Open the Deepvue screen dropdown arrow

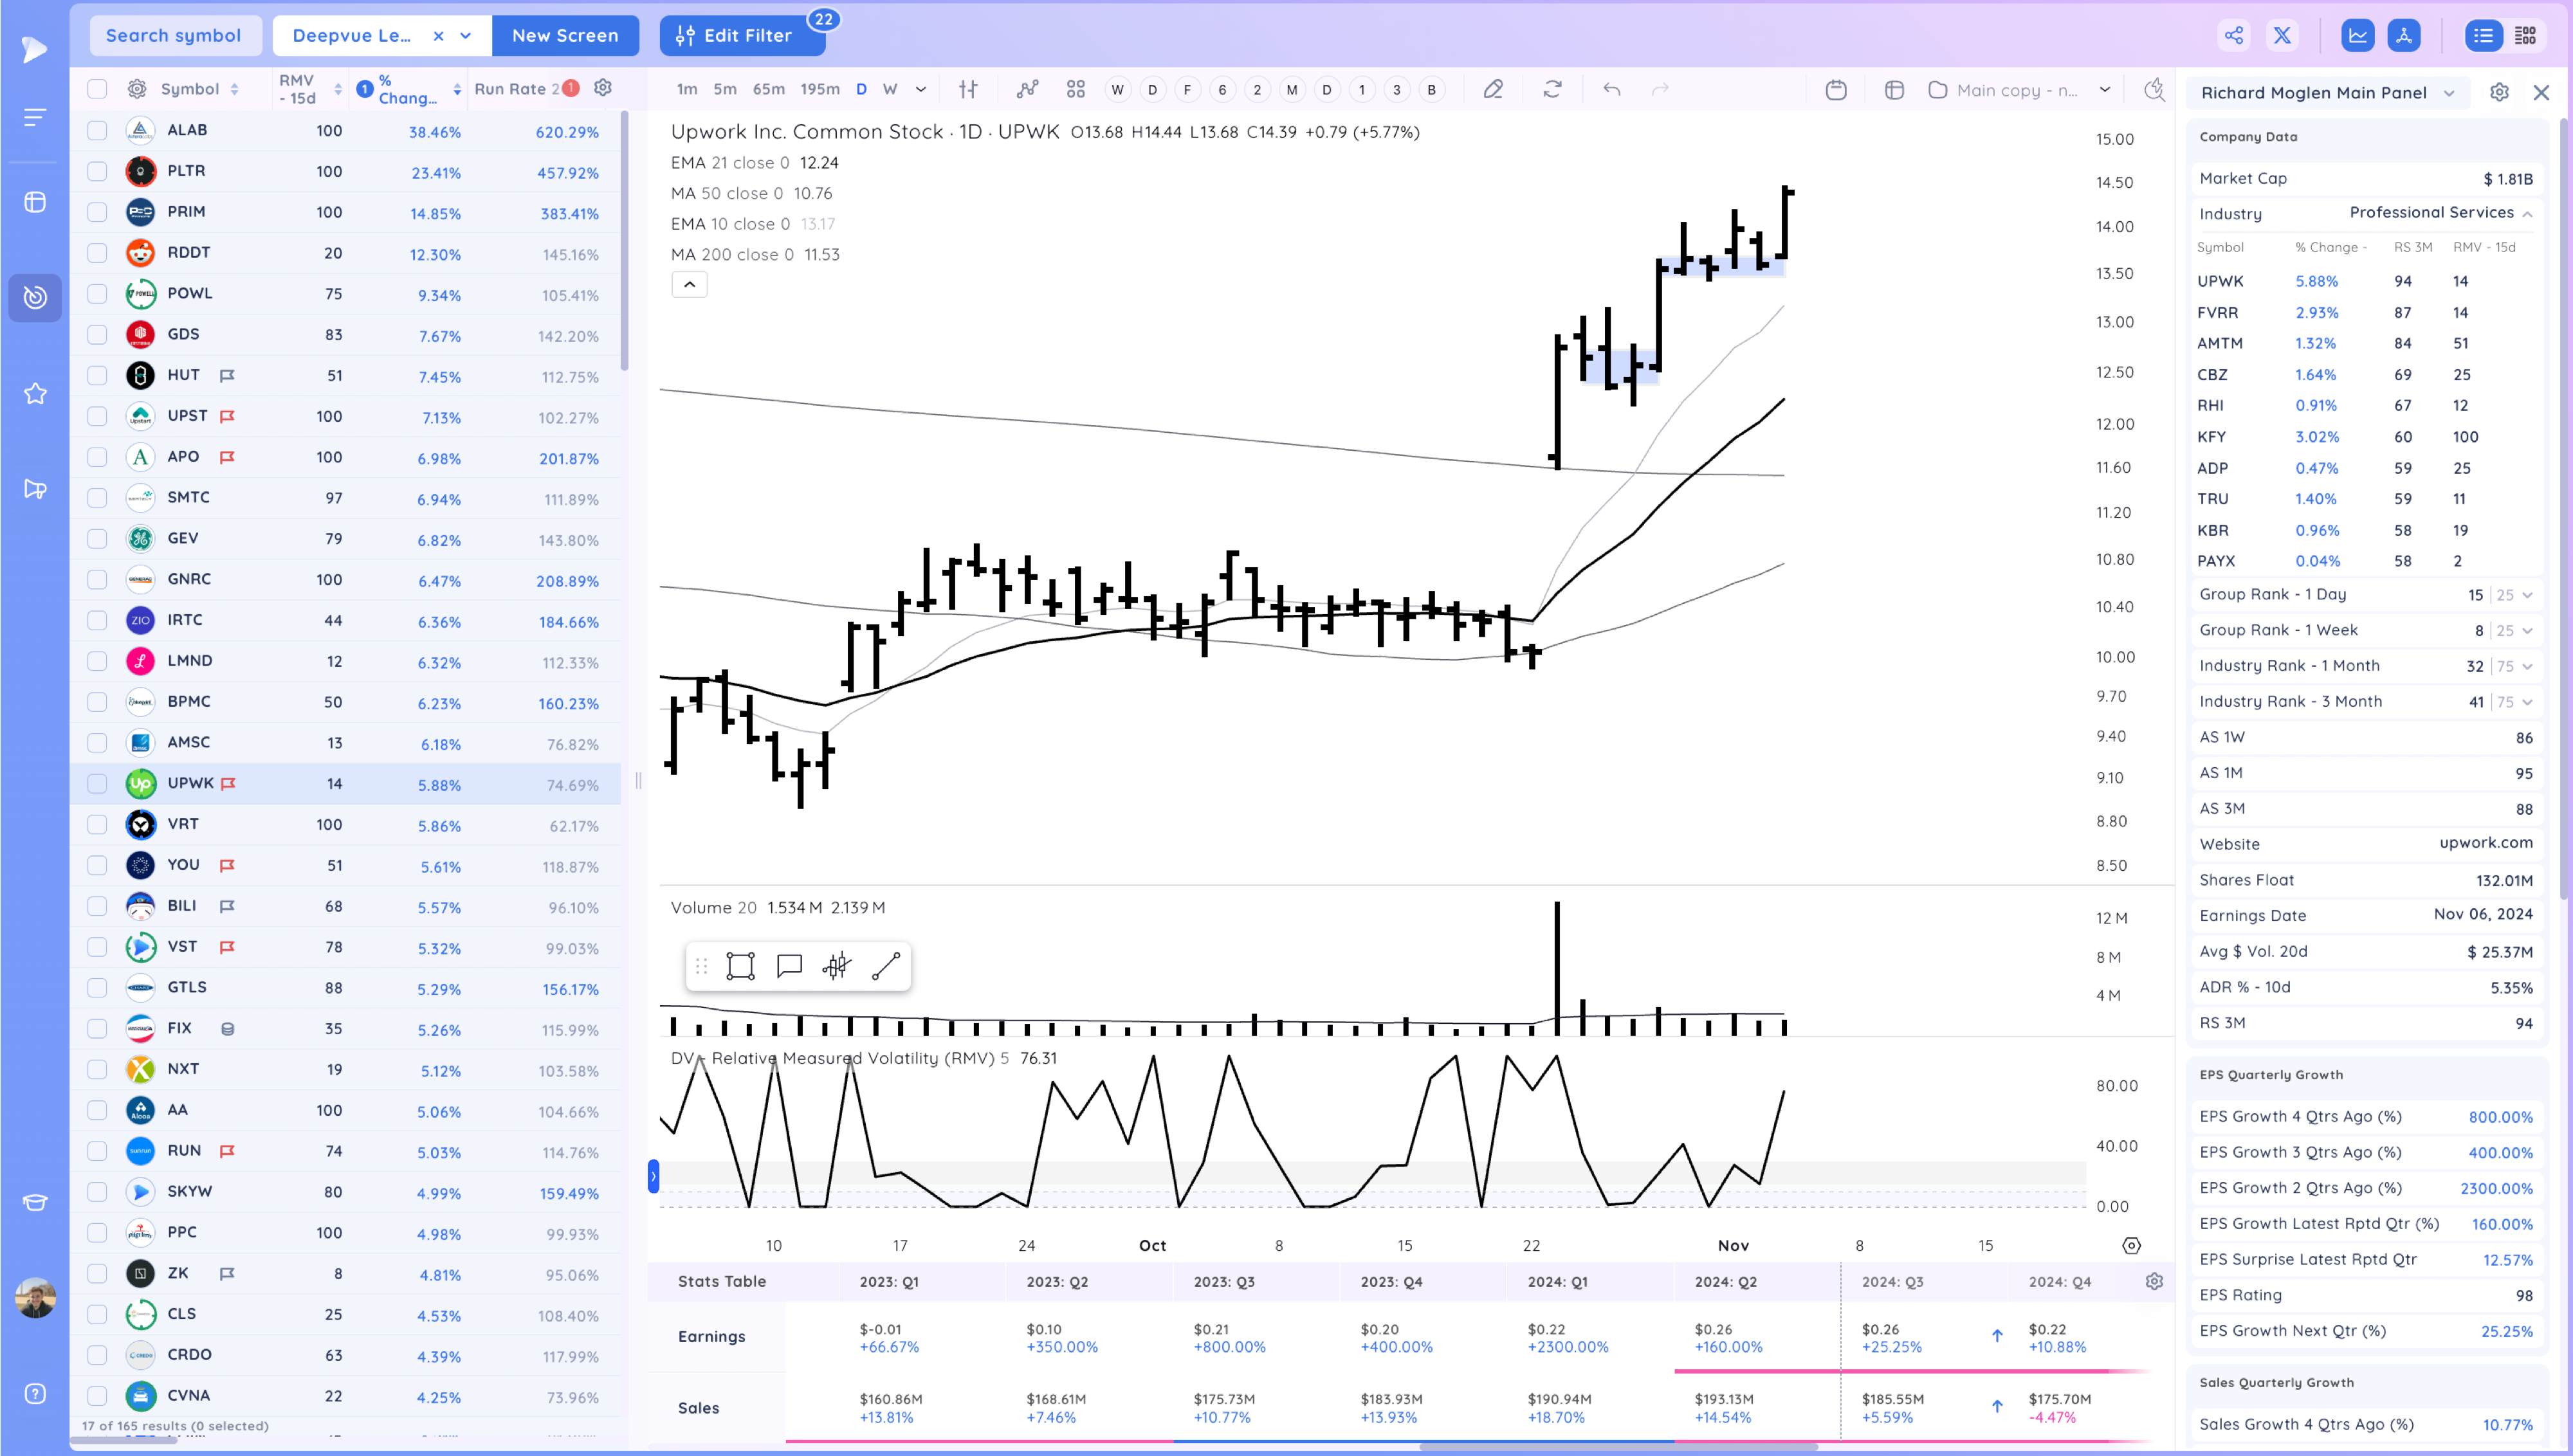466,36
